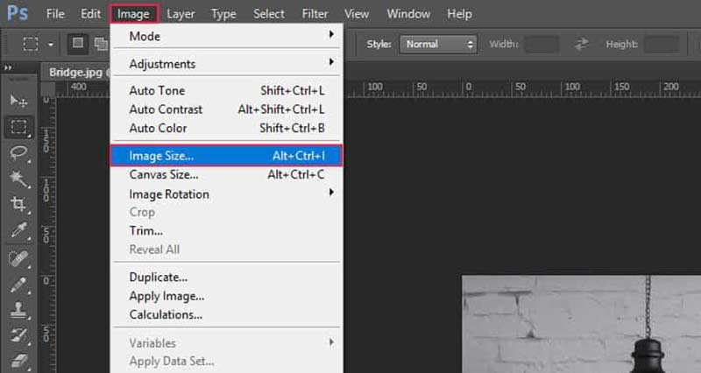701x373 pixels.
Task: Apply Auto Contrast
Action: point(227,109)
